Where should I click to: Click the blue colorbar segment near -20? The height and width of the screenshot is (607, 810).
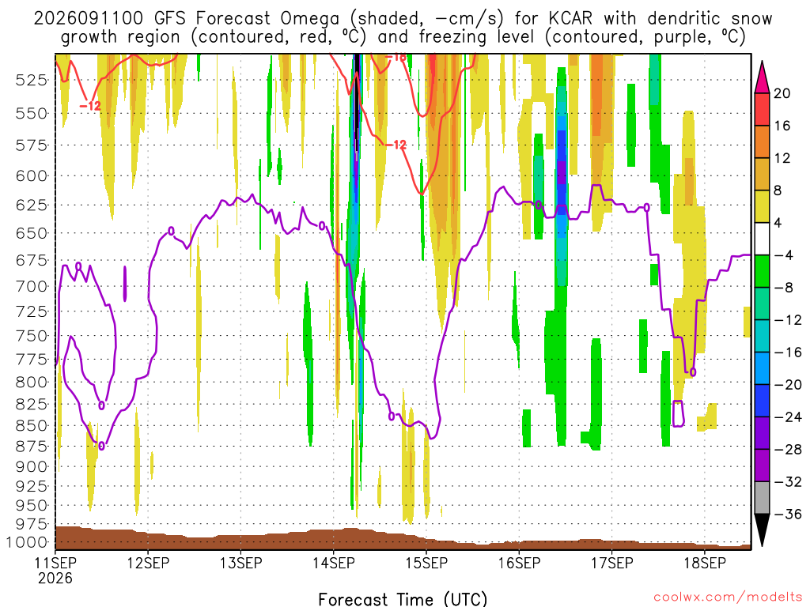tap(762, 401)
